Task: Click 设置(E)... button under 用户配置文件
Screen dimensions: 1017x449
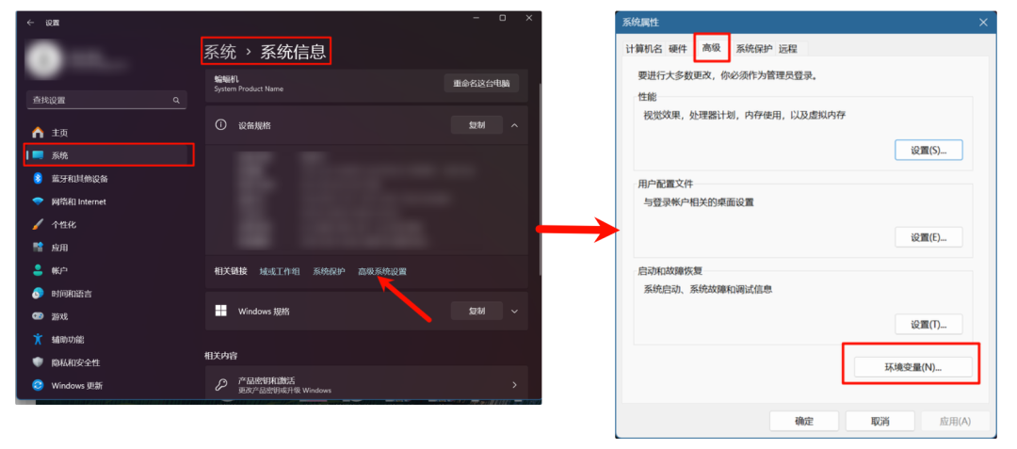Action: point(928,237)
